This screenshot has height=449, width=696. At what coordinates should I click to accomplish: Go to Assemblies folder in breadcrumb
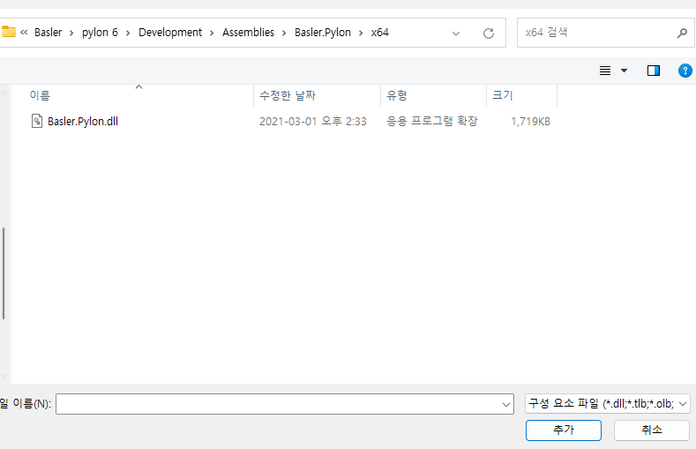[x=248, y=33]
